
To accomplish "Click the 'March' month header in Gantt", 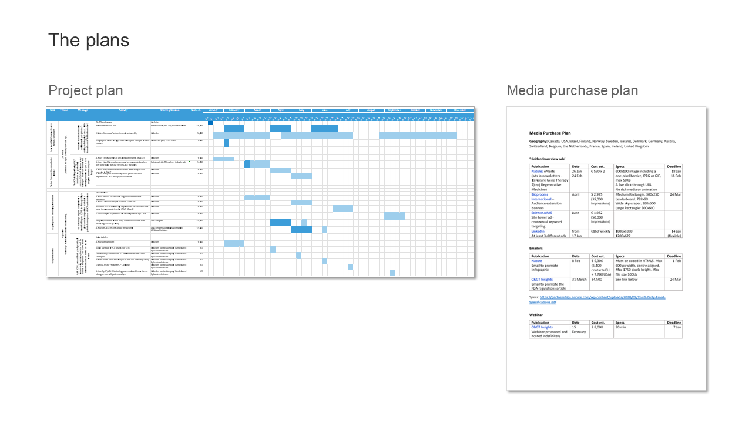I will (x=258, y=110).
